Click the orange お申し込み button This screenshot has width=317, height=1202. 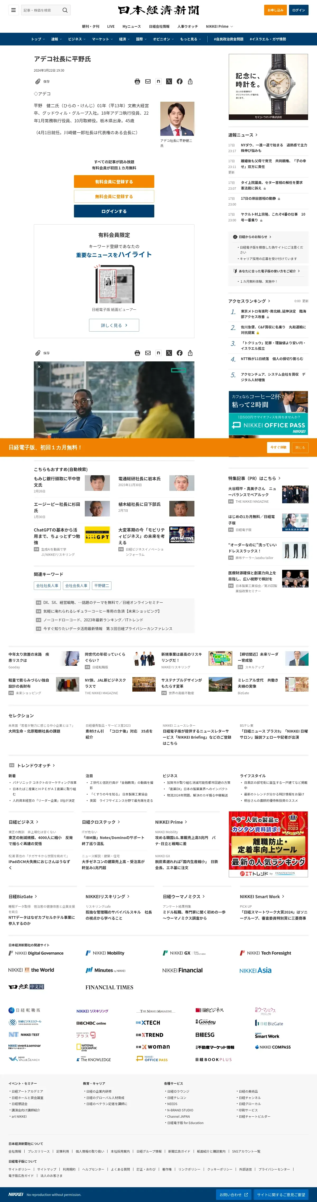(275, 10)
